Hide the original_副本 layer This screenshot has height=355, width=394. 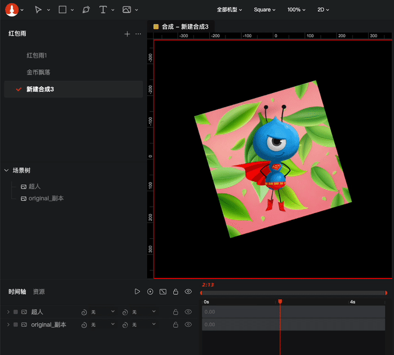pyautogui.click(x=188, y=325)
